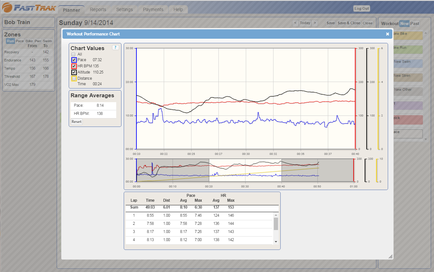Go to previous day arrow
Screen dimensions: 434x272
point(295,23)
